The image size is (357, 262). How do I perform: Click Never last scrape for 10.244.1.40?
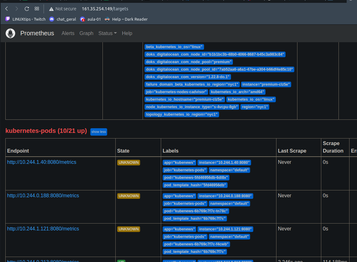tap(285, 162)
